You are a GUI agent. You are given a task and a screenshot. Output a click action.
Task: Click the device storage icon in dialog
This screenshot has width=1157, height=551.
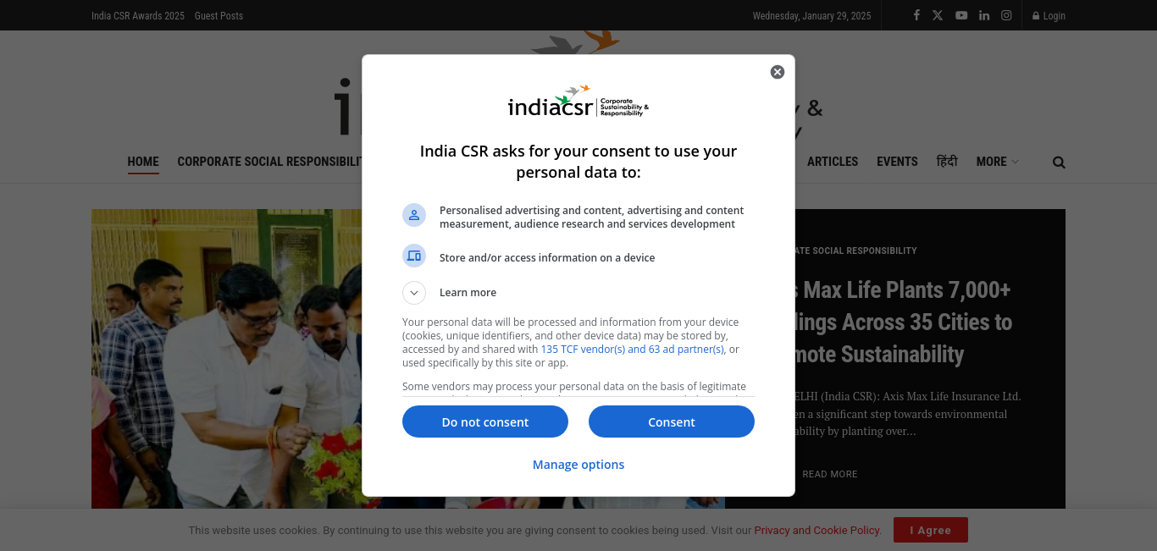click(414, 256)
